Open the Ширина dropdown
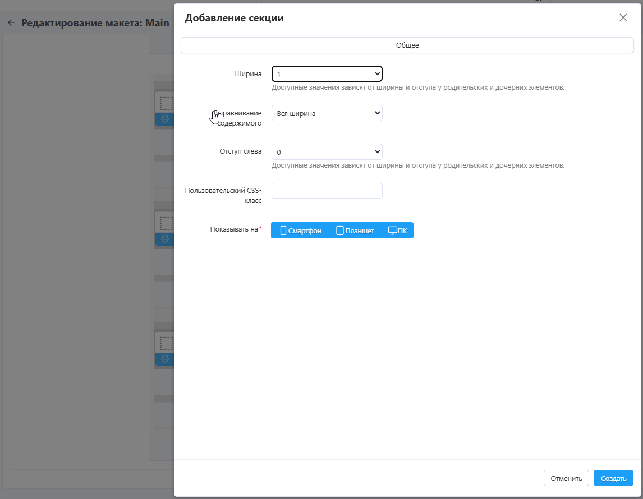This screenshot has width=643, height=499. 327,74
